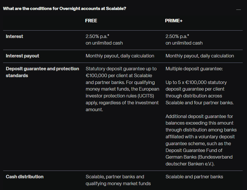Image resolution: width=247 pixels, height=190 pixels.
Task: Click the Interest row label
Action: (15, 36)
